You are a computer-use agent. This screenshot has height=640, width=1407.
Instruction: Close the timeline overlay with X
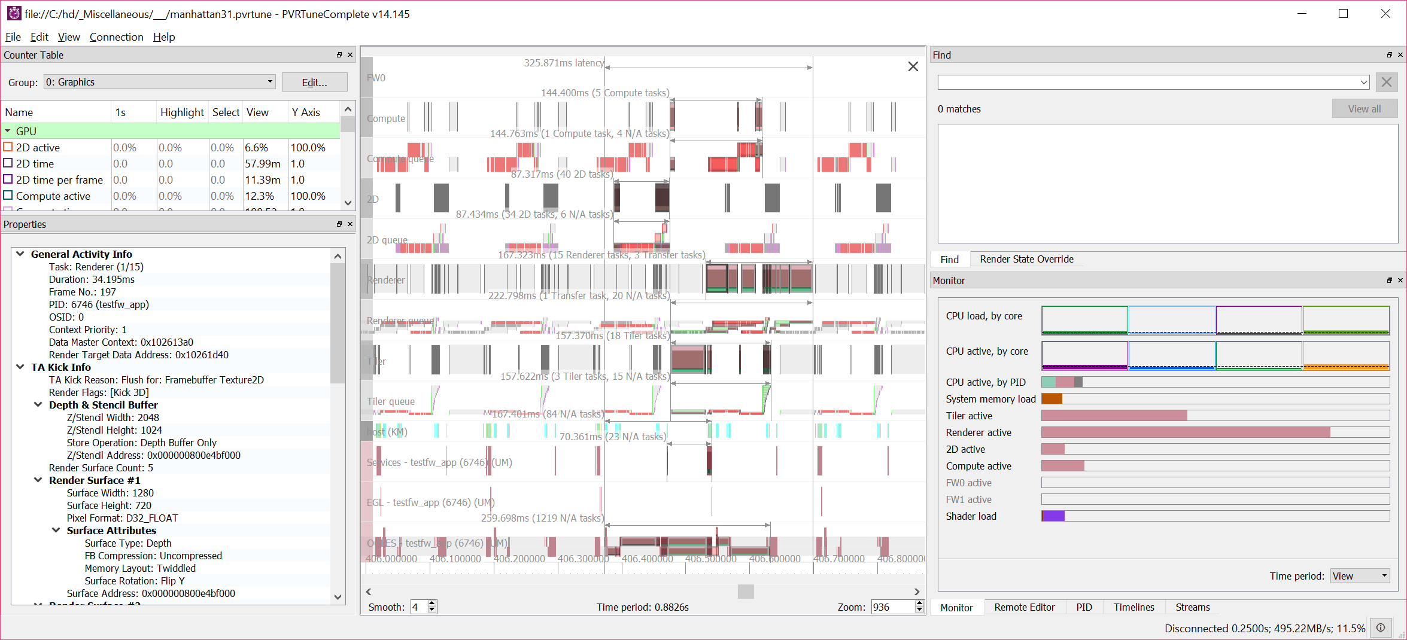913,66
